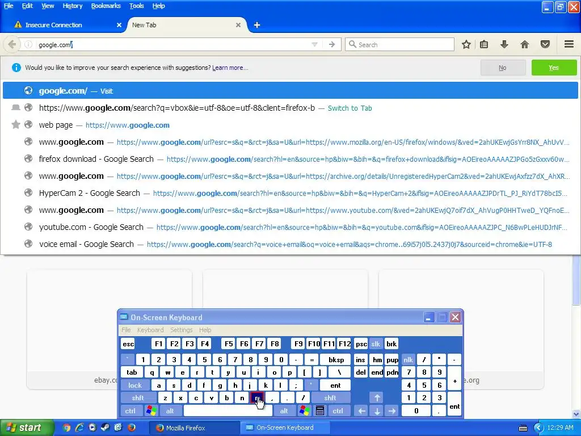The height and width of the screenshot is (436, 581).
Task: Click the Go arrow in address bar
Action: pos(331,44)
